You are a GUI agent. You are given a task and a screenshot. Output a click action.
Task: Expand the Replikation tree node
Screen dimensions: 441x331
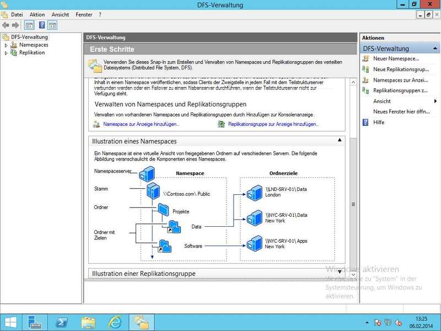pos(6,53)
